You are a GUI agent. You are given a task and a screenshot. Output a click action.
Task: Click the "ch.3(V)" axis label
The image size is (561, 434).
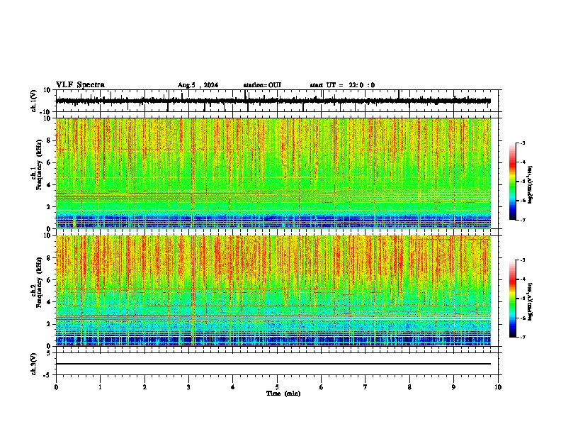(x=34, y=364)
